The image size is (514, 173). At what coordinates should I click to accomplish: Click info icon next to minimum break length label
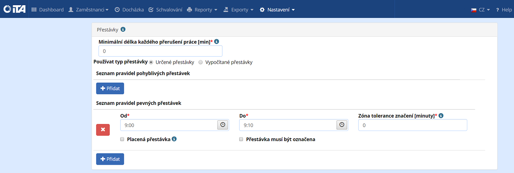[x=217, y=42]
